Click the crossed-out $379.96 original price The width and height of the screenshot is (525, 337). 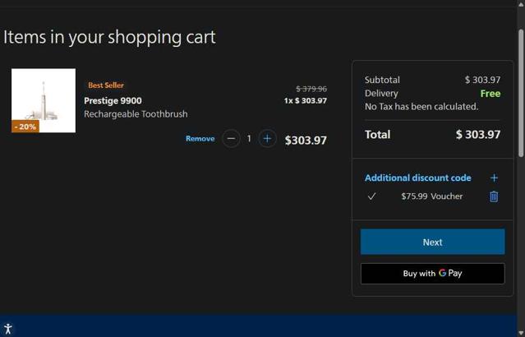pos(311,89)
